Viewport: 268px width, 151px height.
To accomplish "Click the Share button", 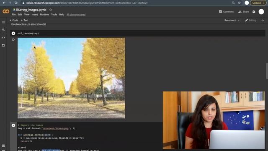I will point(244,12).
